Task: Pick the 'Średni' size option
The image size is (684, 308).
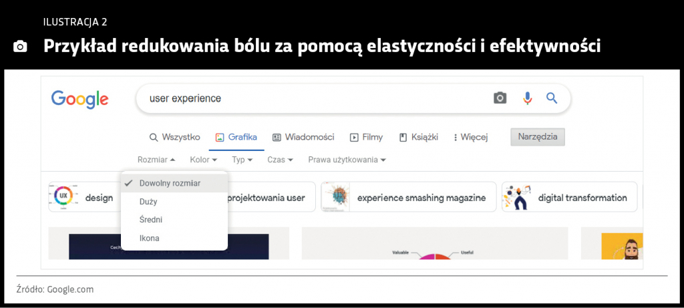Action: click(174, 220)
